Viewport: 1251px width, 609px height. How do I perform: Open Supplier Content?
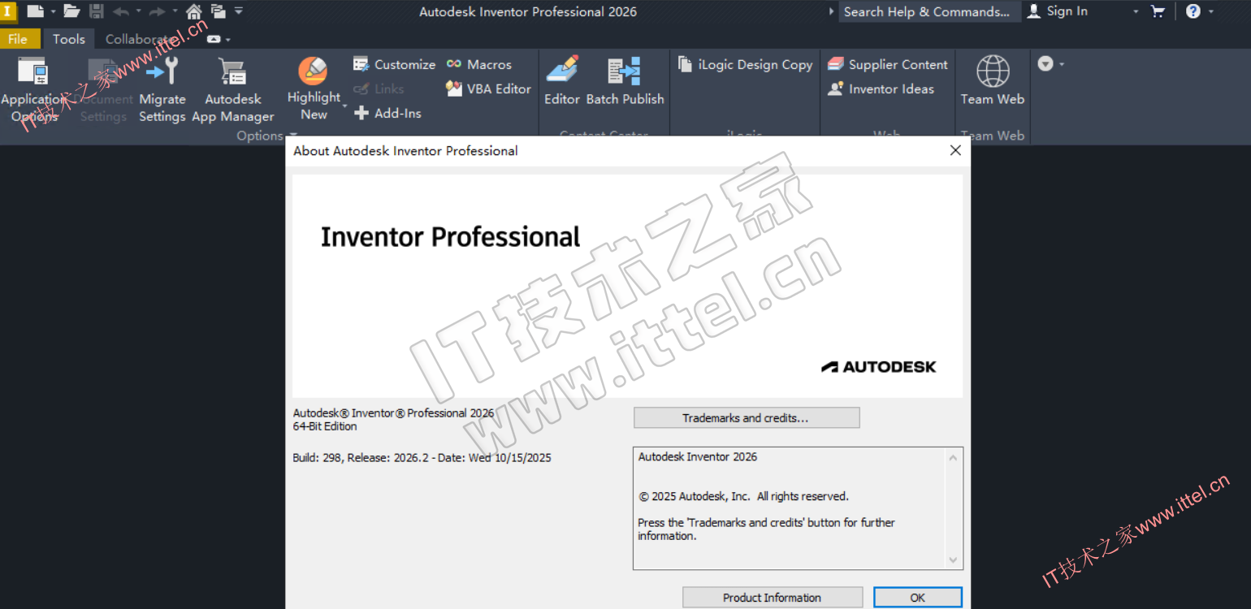pos(888,65)
